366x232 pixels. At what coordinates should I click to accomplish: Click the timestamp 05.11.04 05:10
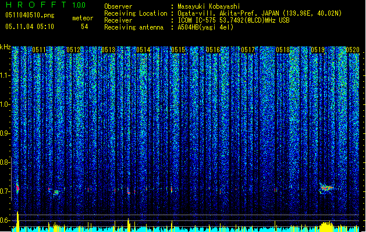point(30,27)
